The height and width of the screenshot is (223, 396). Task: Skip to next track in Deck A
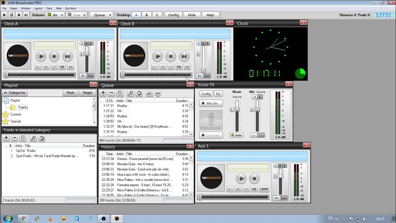pos(67,56)
